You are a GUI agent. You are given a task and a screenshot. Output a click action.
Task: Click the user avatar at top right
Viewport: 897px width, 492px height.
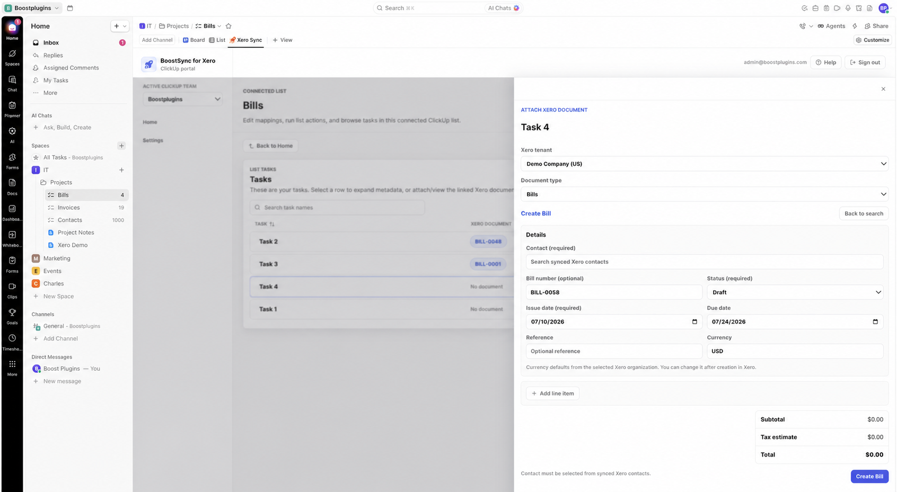coord(884,8)
